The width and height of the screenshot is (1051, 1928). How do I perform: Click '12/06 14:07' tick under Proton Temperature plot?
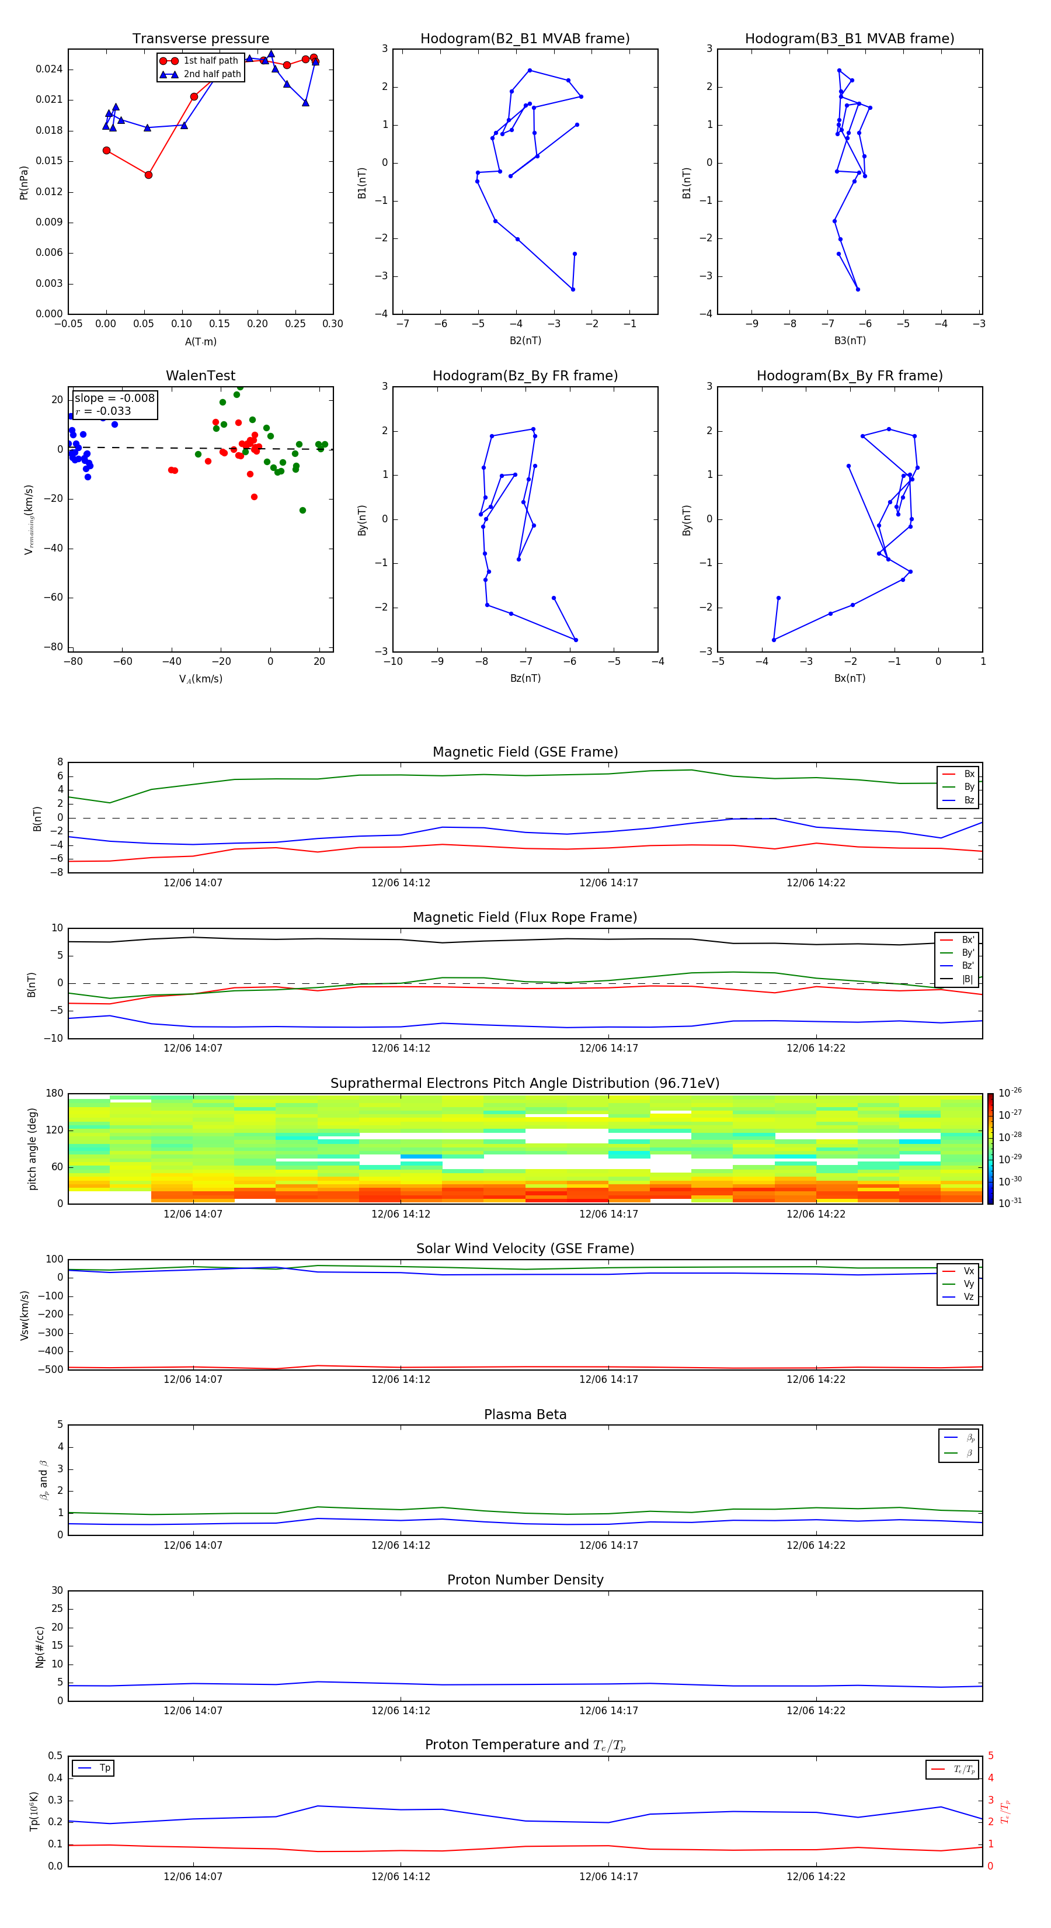(193, 1877)
